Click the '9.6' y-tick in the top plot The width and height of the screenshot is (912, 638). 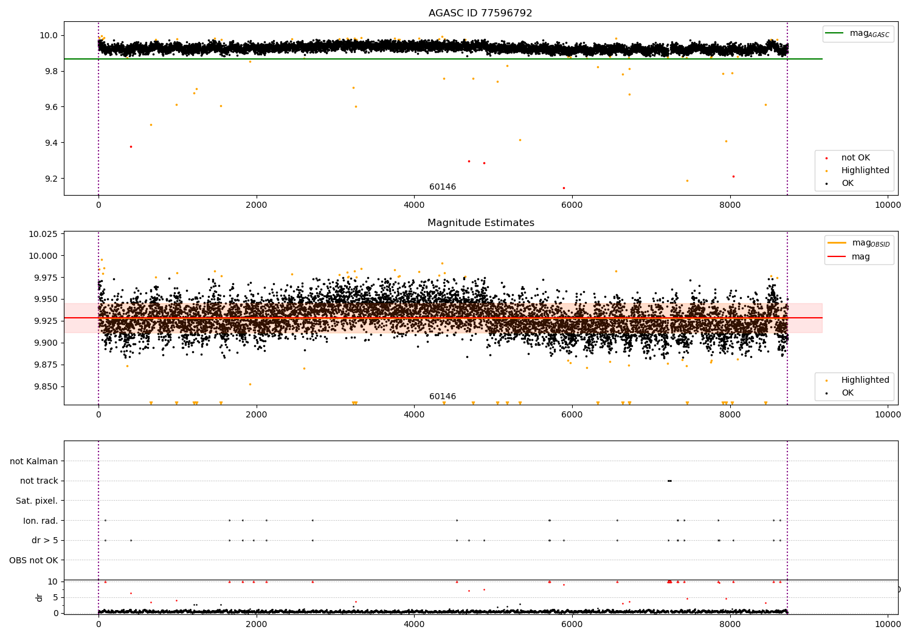(51, 107)
